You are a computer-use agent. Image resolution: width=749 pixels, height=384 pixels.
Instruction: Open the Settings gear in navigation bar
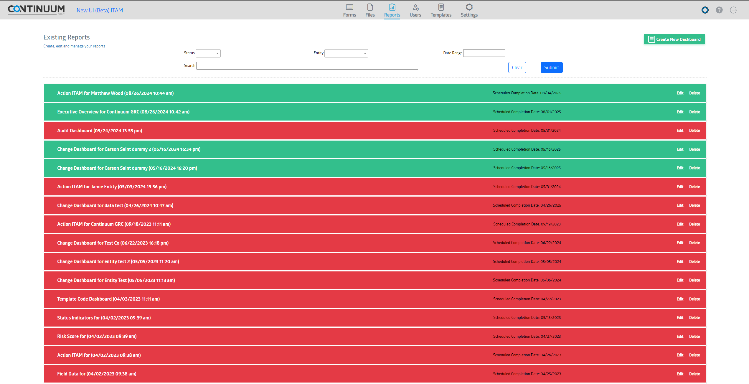(x=469, y=10)
